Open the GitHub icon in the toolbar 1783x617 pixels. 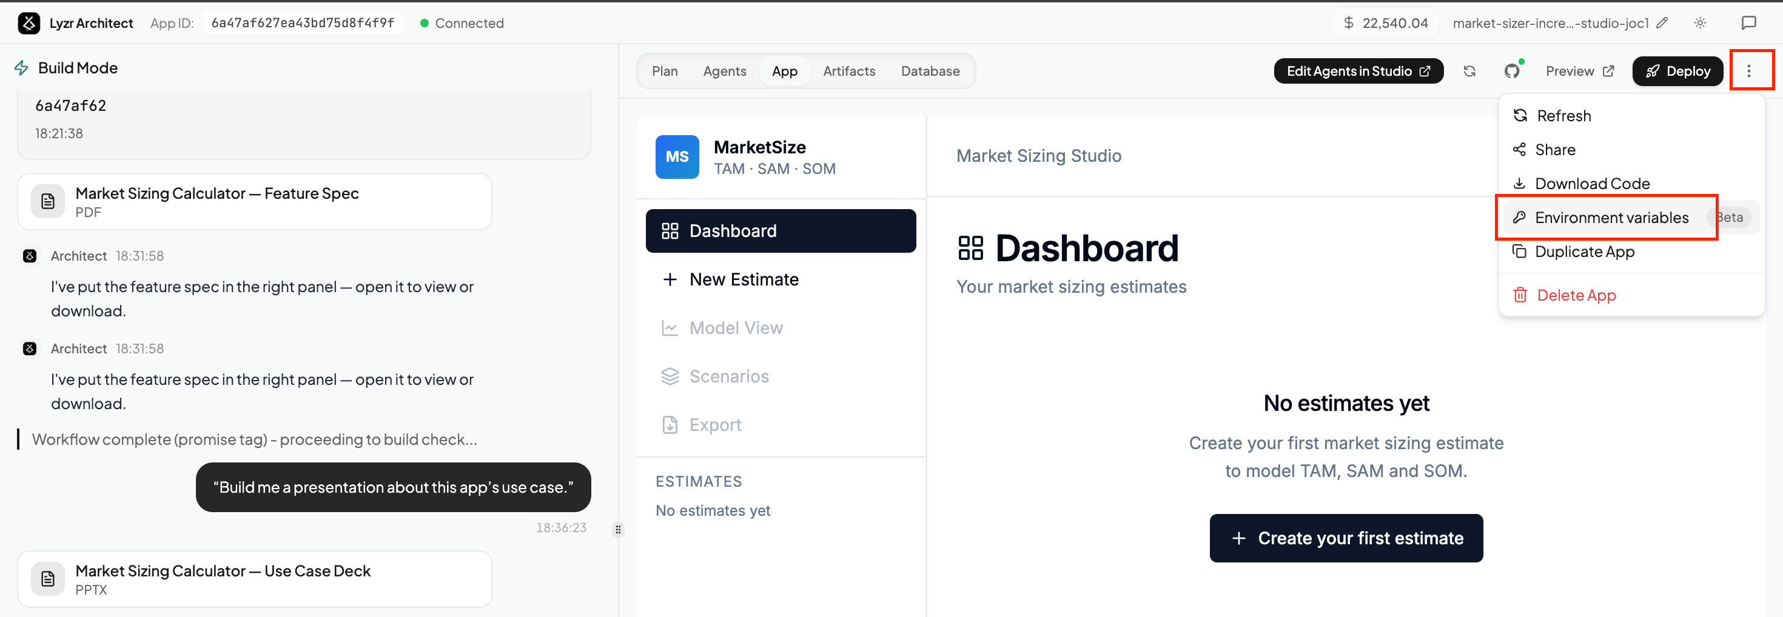(1512, 72)
